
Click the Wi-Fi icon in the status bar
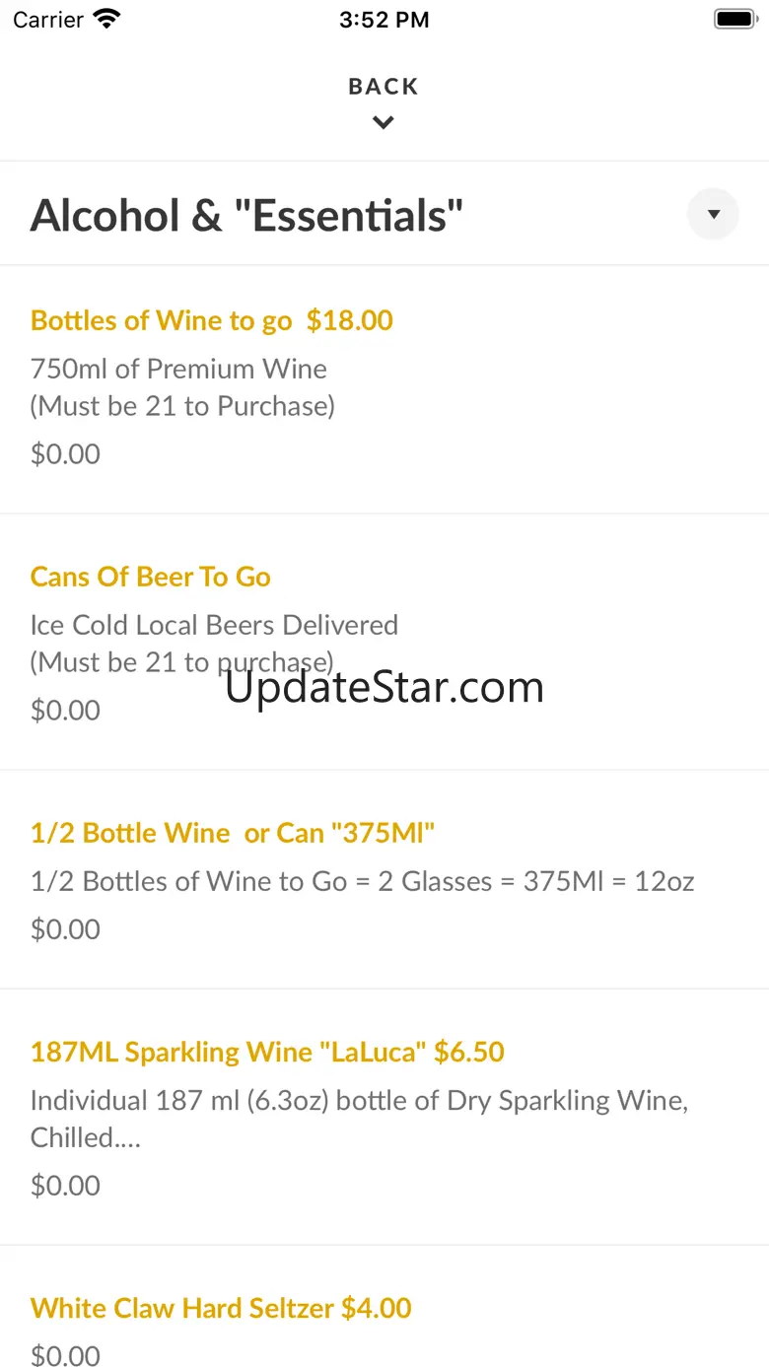106,19
